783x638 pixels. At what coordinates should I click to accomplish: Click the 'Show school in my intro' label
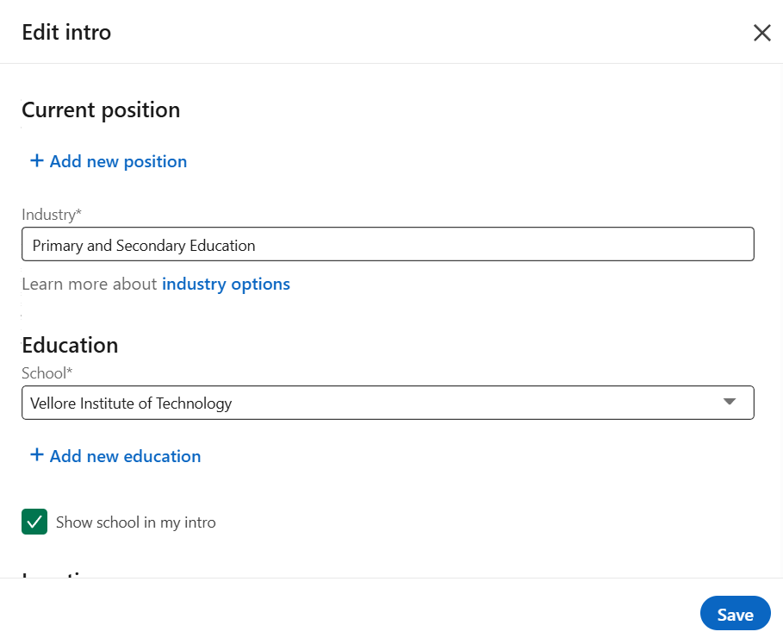click(135, 522)
